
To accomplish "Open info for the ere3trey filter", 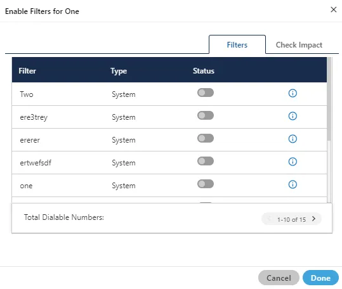I will tap(293, 116).
